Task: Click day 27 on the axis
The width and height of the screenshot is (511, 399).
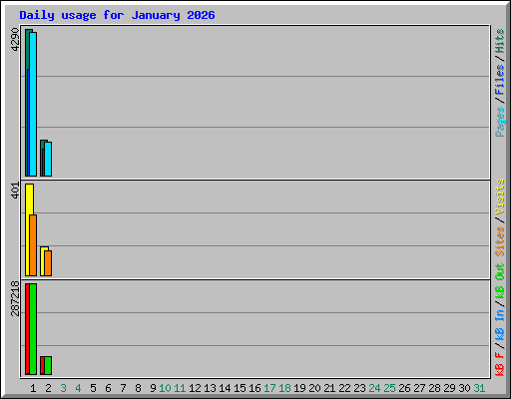Action: coord(419,388)
